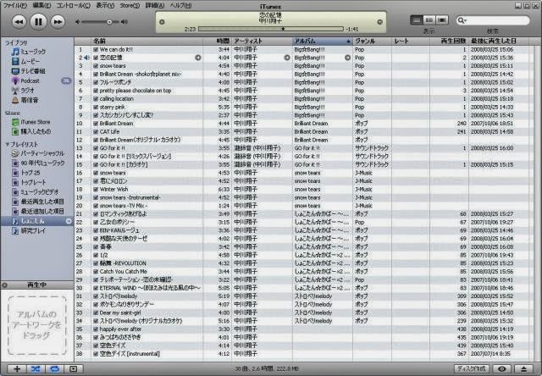542x376 pixels.
Task: Eject the disc with eject button
Action: pos(523,368)
